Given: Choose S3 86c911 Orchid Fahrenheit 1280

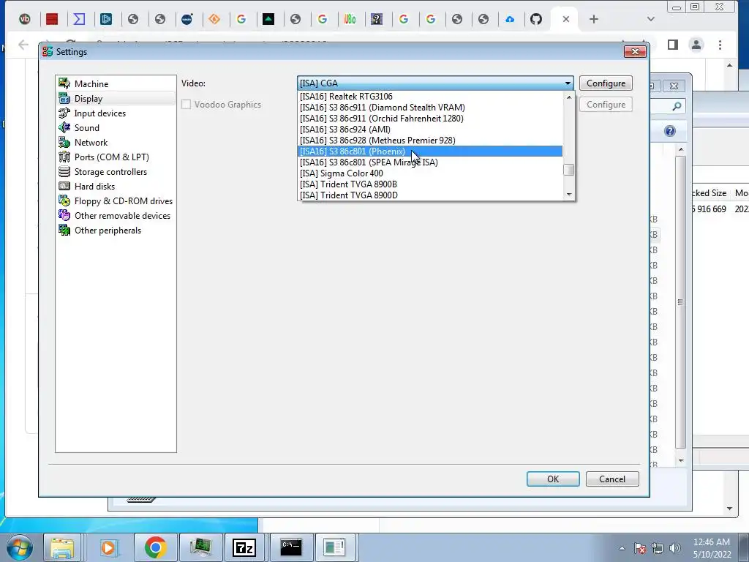Looking at the screenshot, I should [x=430, y=119].
